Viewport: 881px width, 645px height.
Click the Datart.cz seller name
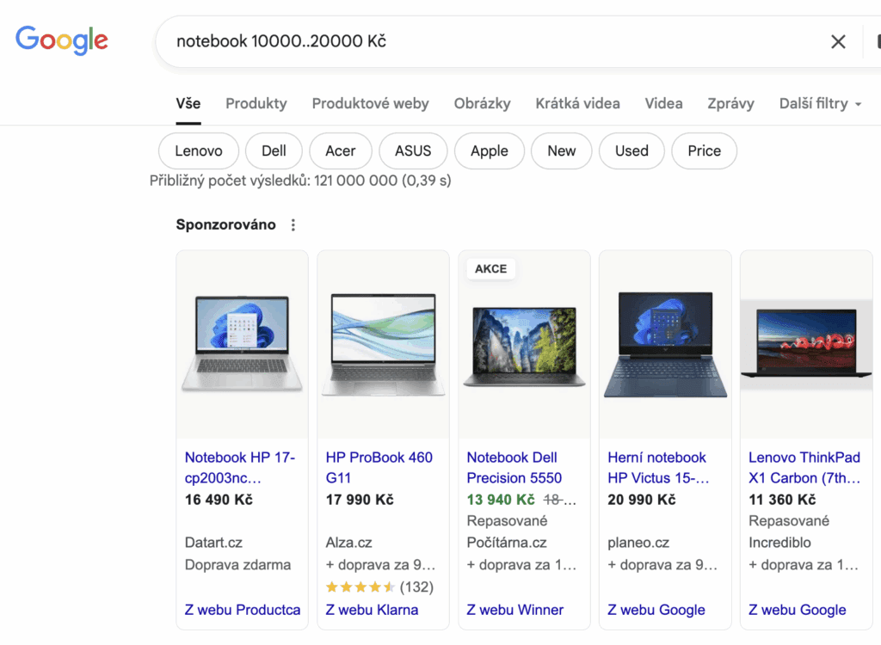(213, 543)
